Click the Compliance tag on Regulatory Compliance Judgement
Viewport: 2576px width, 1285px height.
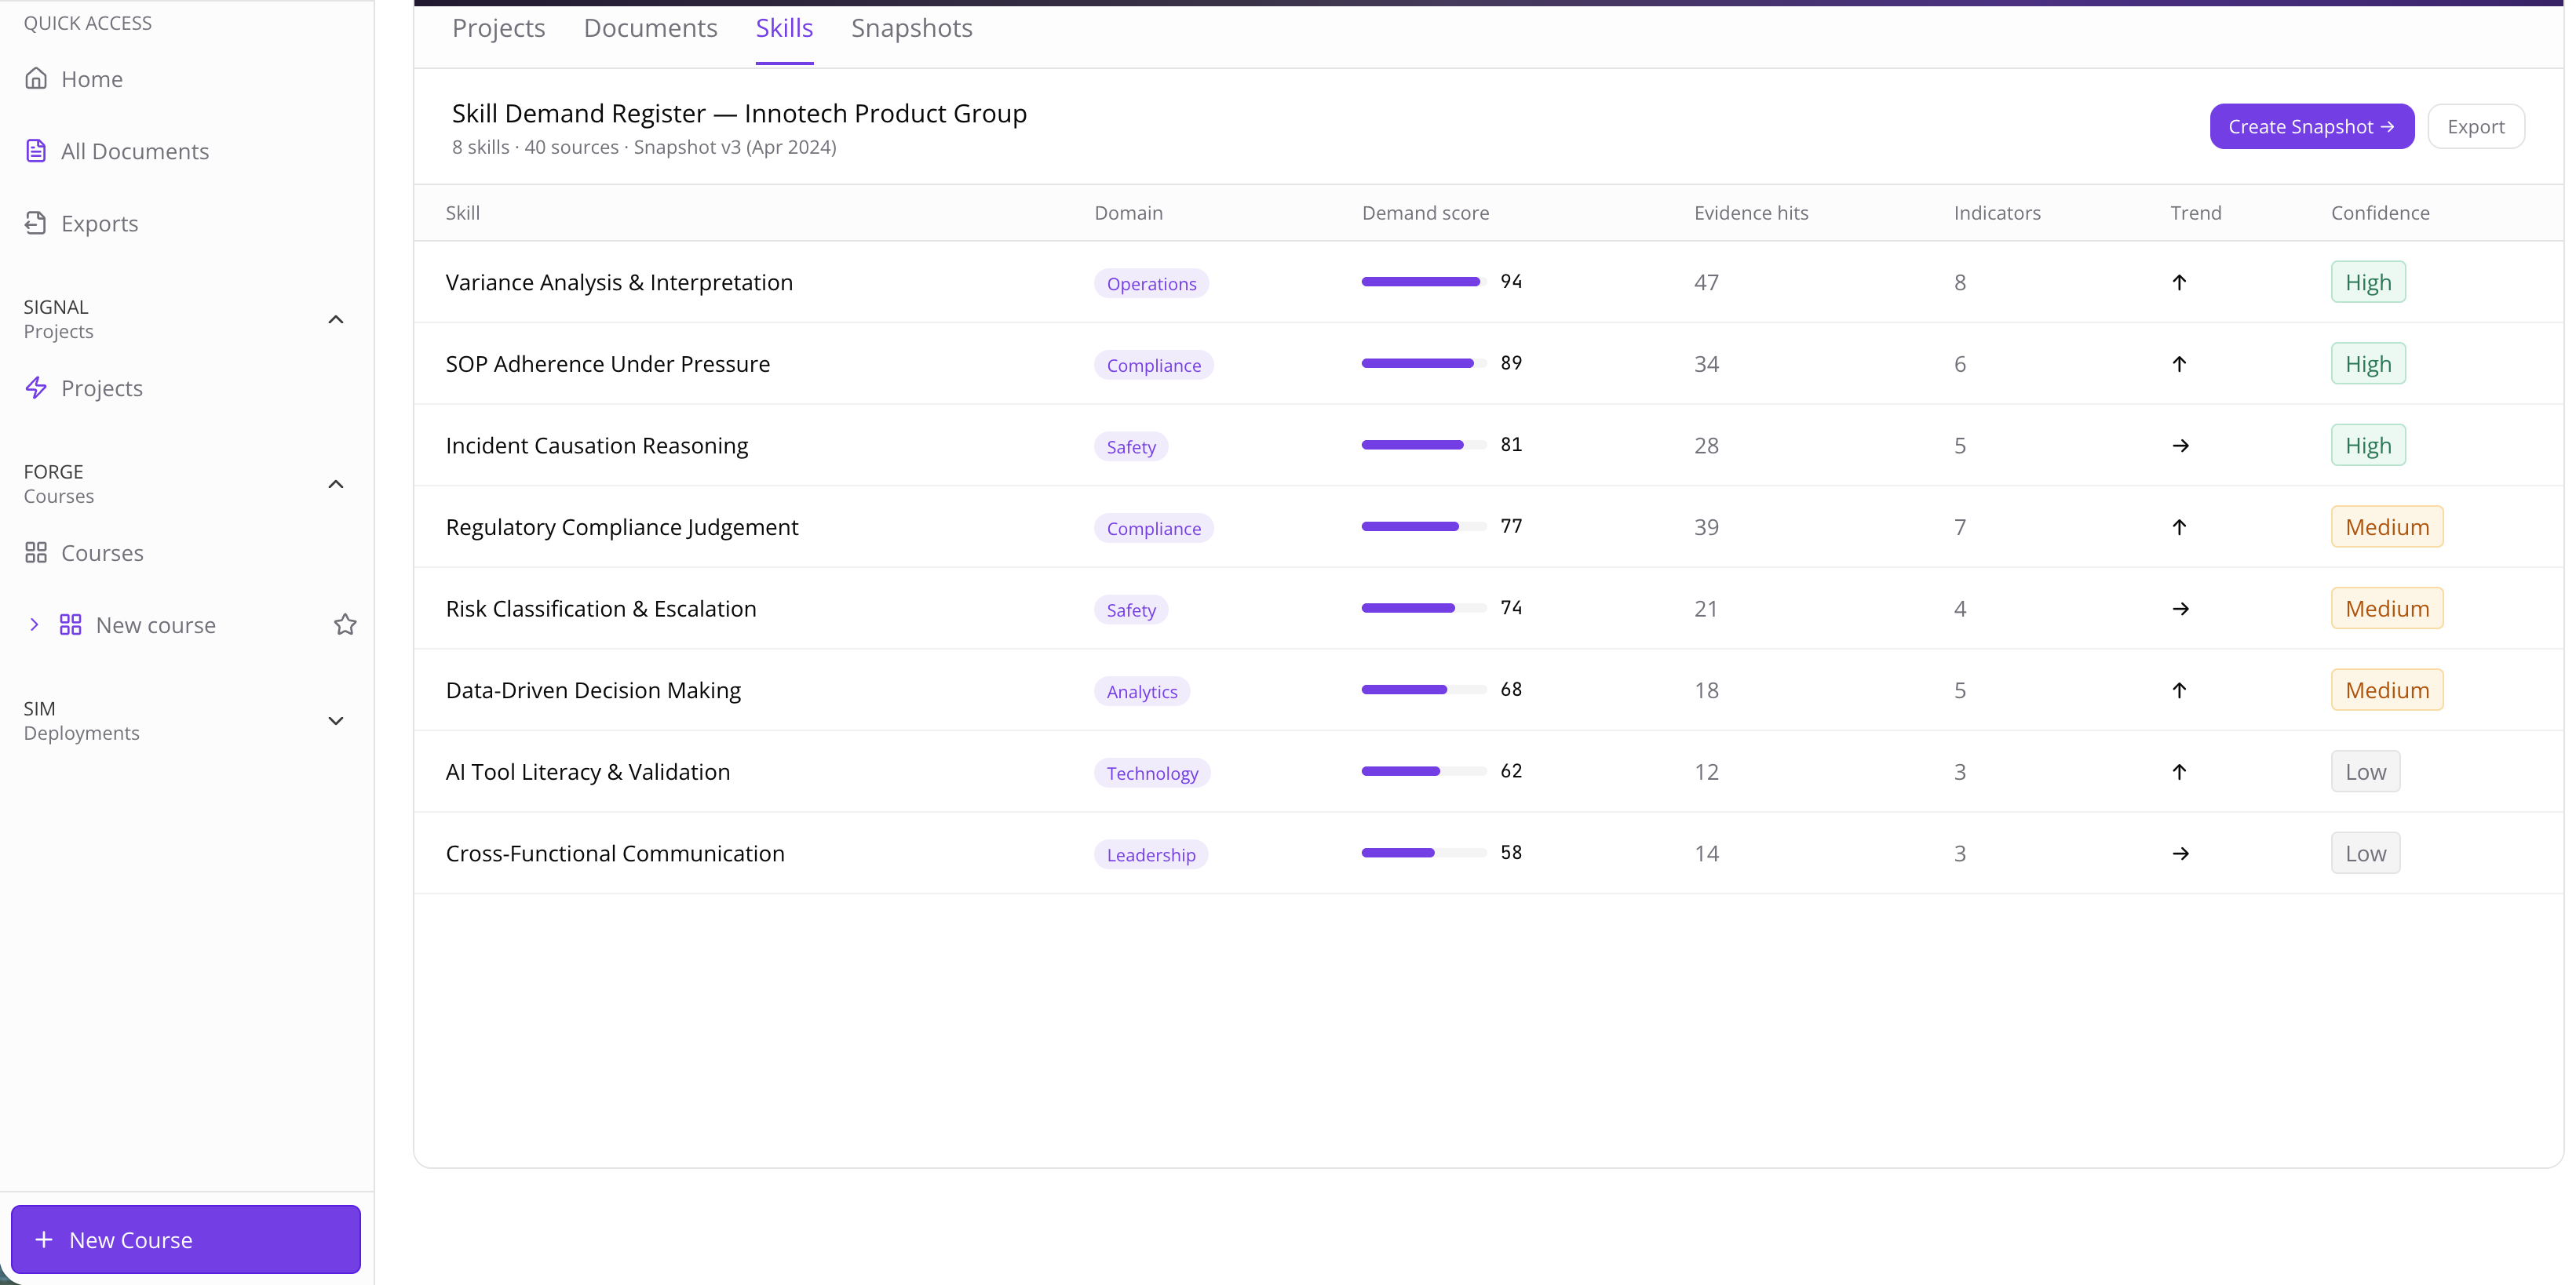[x=1153, y=529]
